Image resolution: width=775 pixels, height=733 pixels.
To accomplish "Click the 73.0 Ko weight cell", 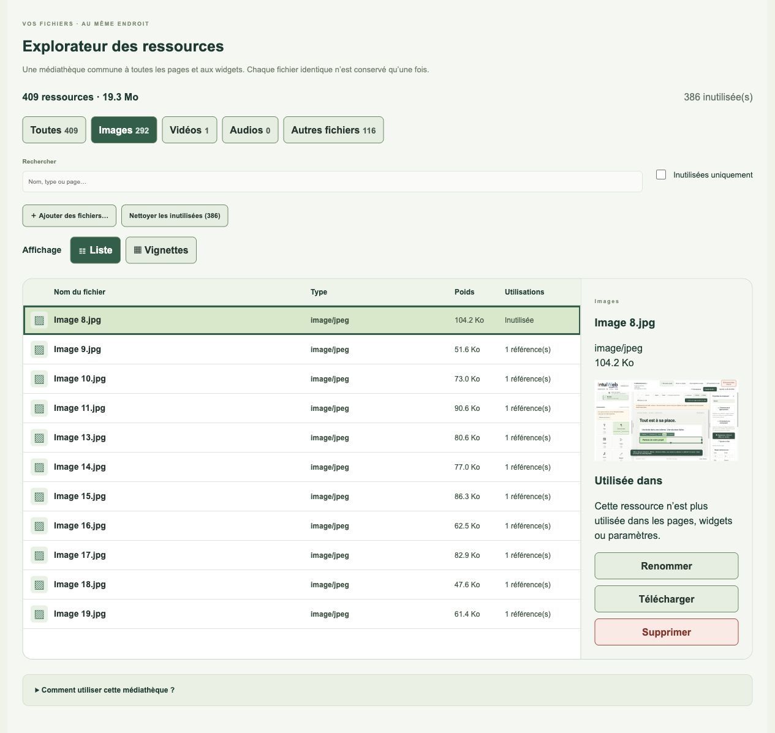I will coord(467,379).
